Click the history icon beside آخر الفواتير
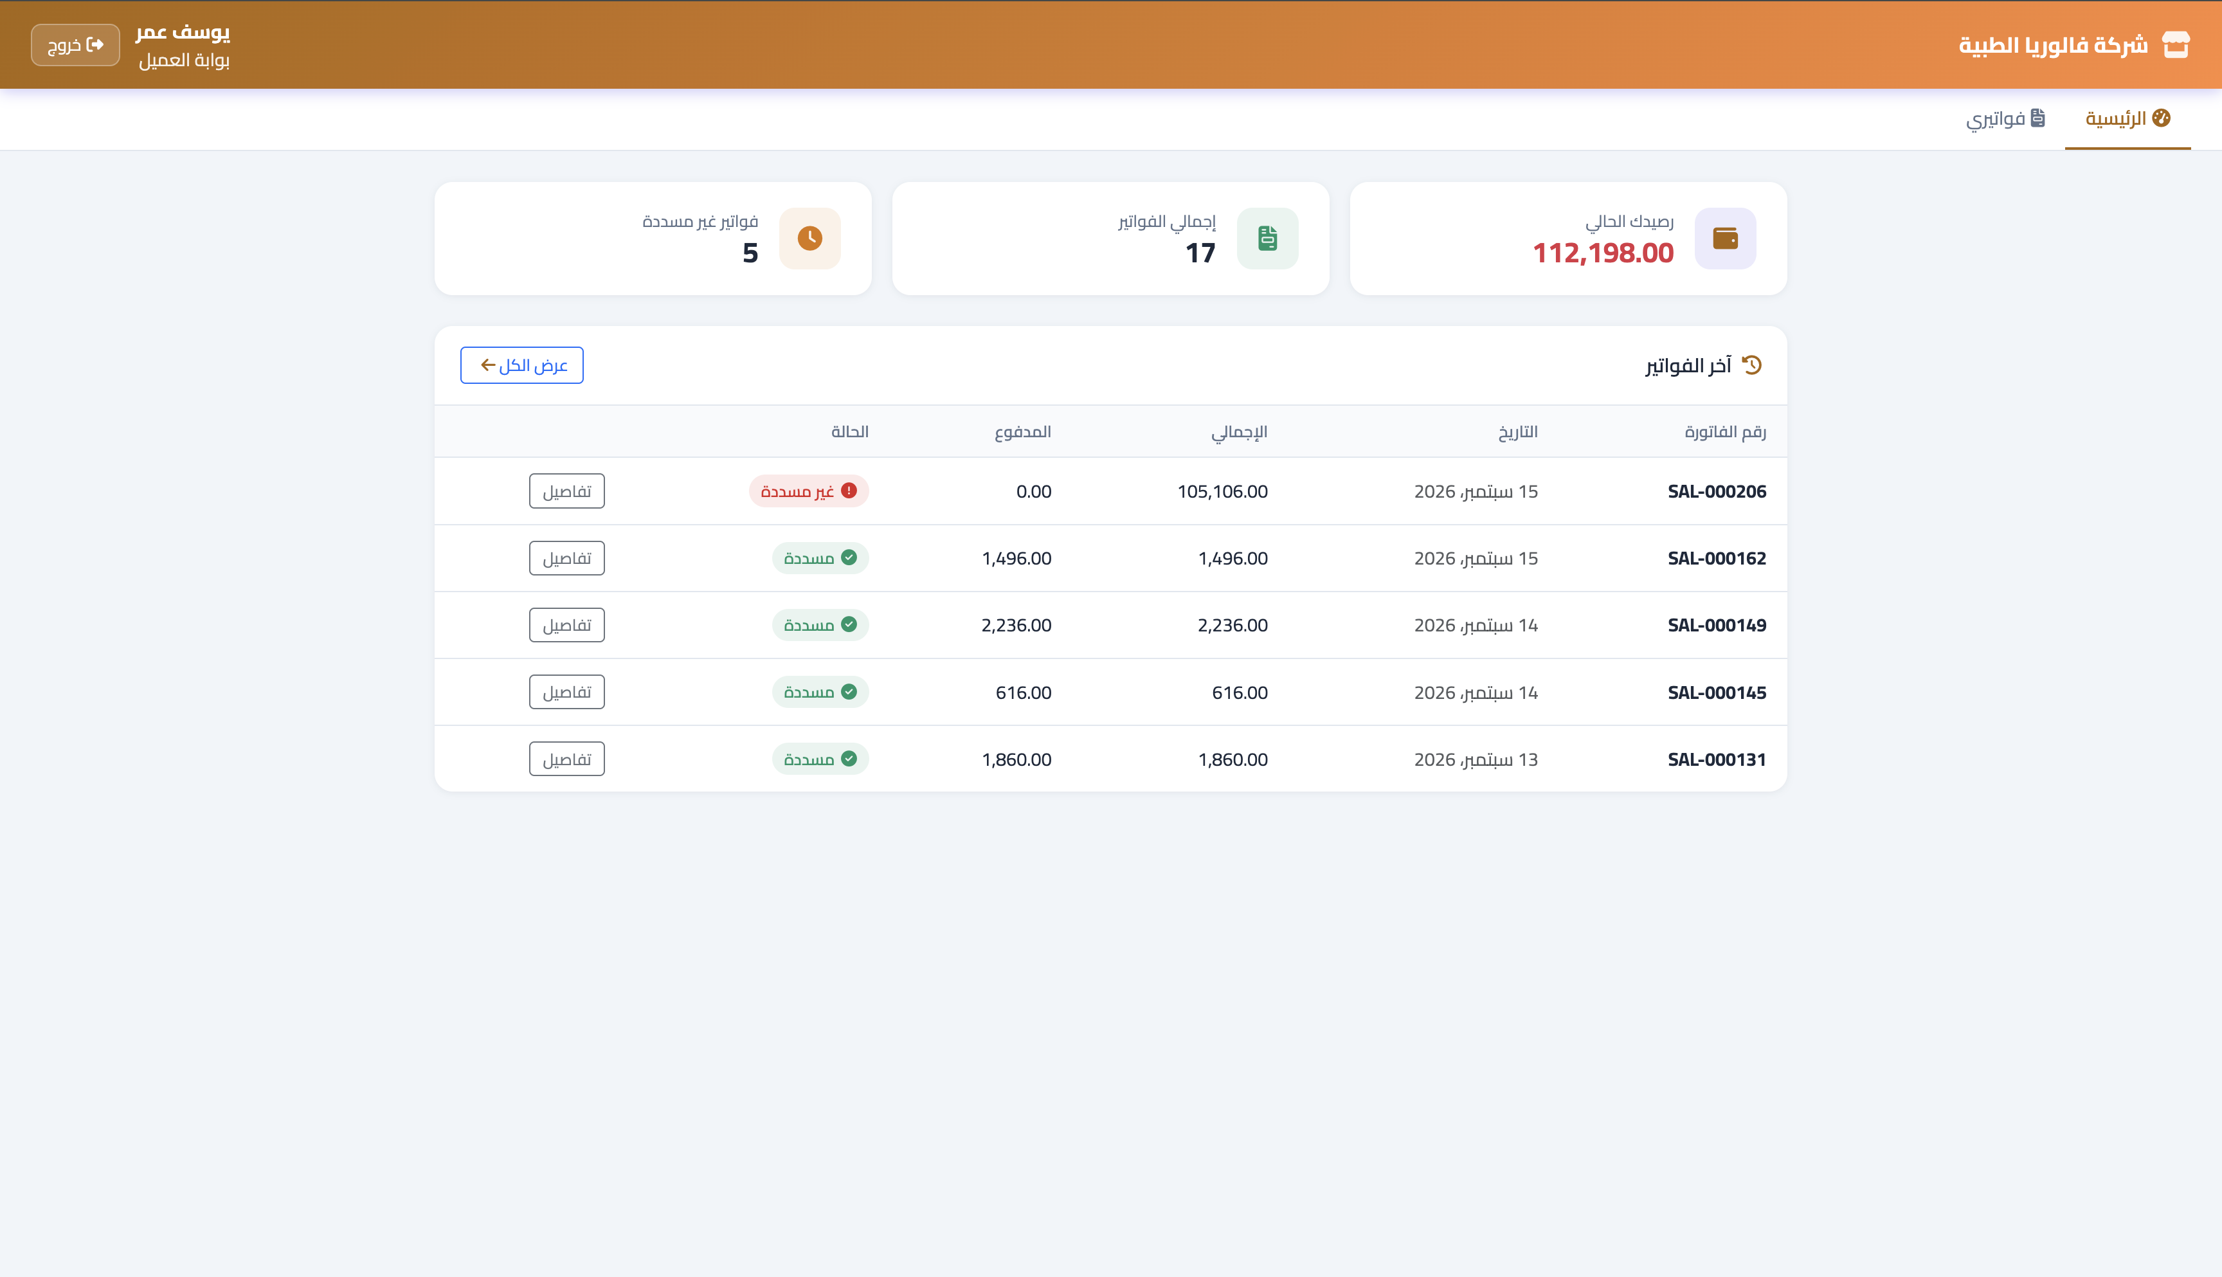Viewport: 2222px width, 1277px height. pyautogui.click(x=1751, y=365)
